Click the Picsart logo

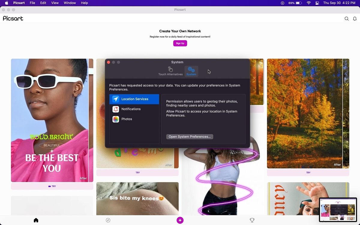[x=13, y=19]
